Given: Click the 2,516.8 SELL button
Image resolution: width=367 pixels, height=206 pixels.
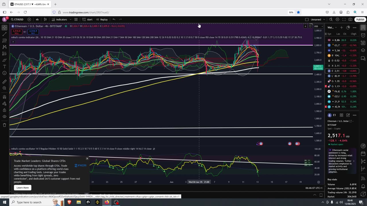Looking at the screenshot, I should 17,32.
